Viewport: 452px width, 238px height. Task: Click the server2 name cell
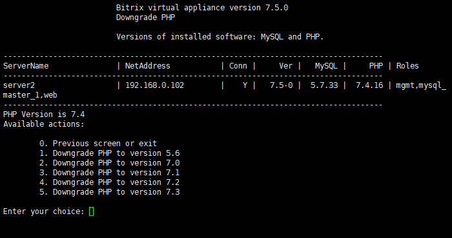point(19,85)
